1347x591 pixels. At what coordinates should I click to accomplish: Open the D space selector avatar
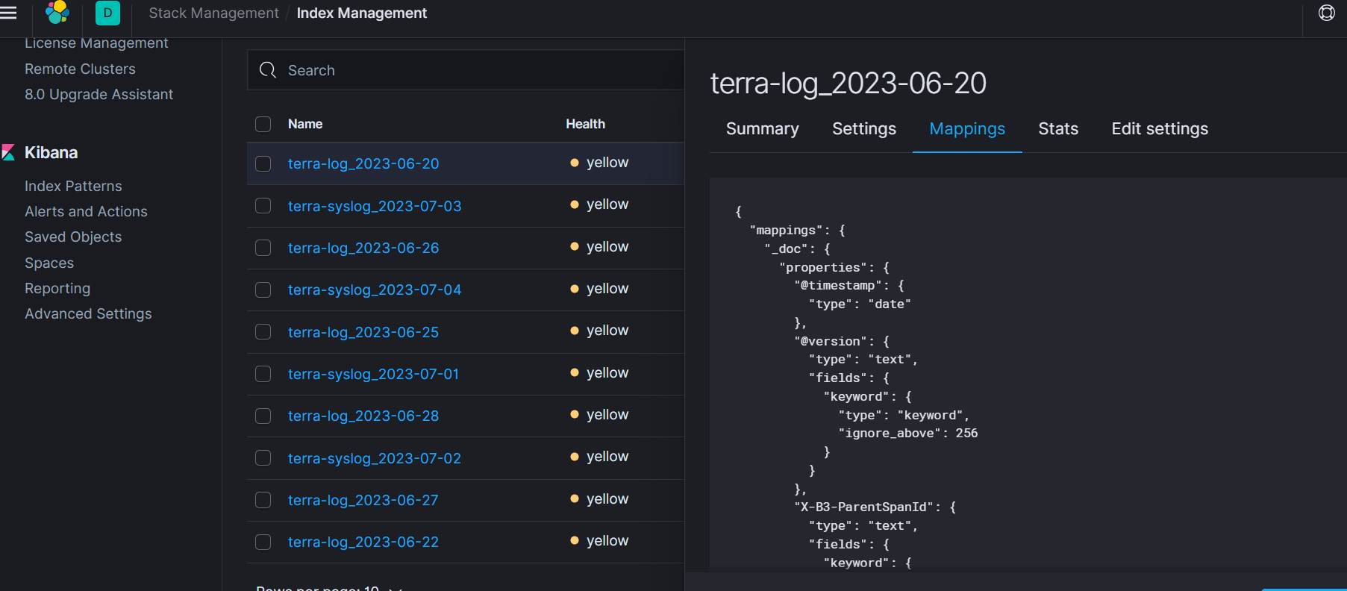pyautogui.click(x=107, y=13)
